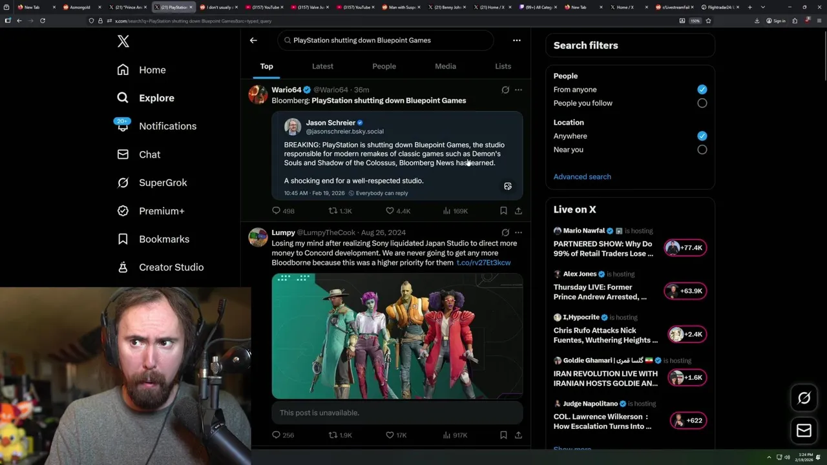827x465 pixels.
Task: Open Wario64 profile name link
Action: (x=286, y=90)
